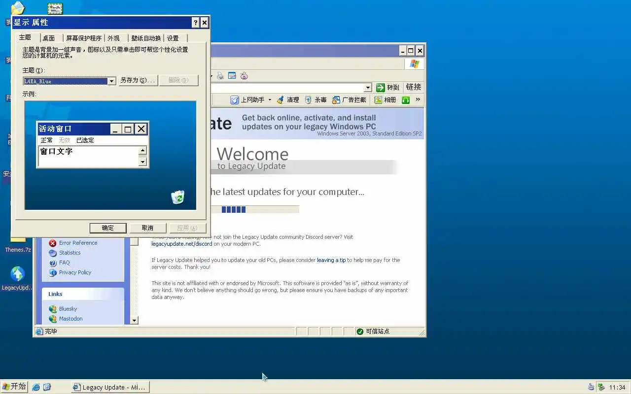631x394 pixels.
Task: Click the second quick launch icon
Action: (x=47, y=387)
